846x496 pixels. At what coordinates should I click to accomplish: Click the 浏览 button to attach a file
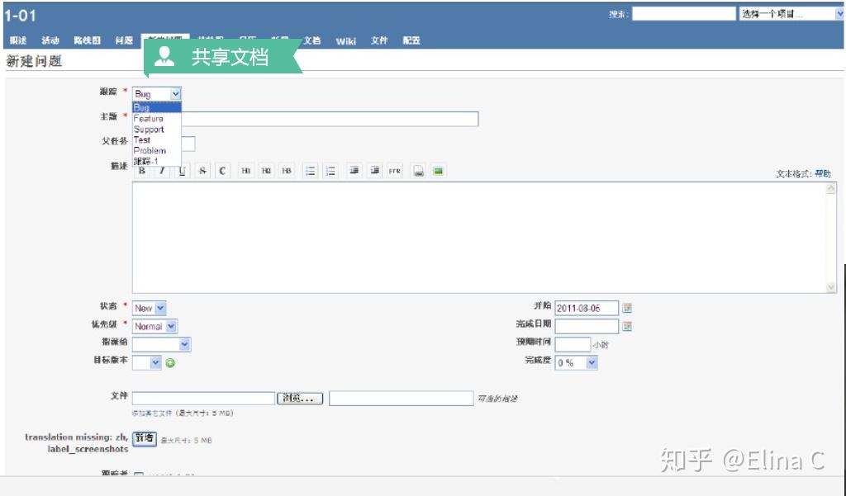pyautogui.click(x=300, y=398)
